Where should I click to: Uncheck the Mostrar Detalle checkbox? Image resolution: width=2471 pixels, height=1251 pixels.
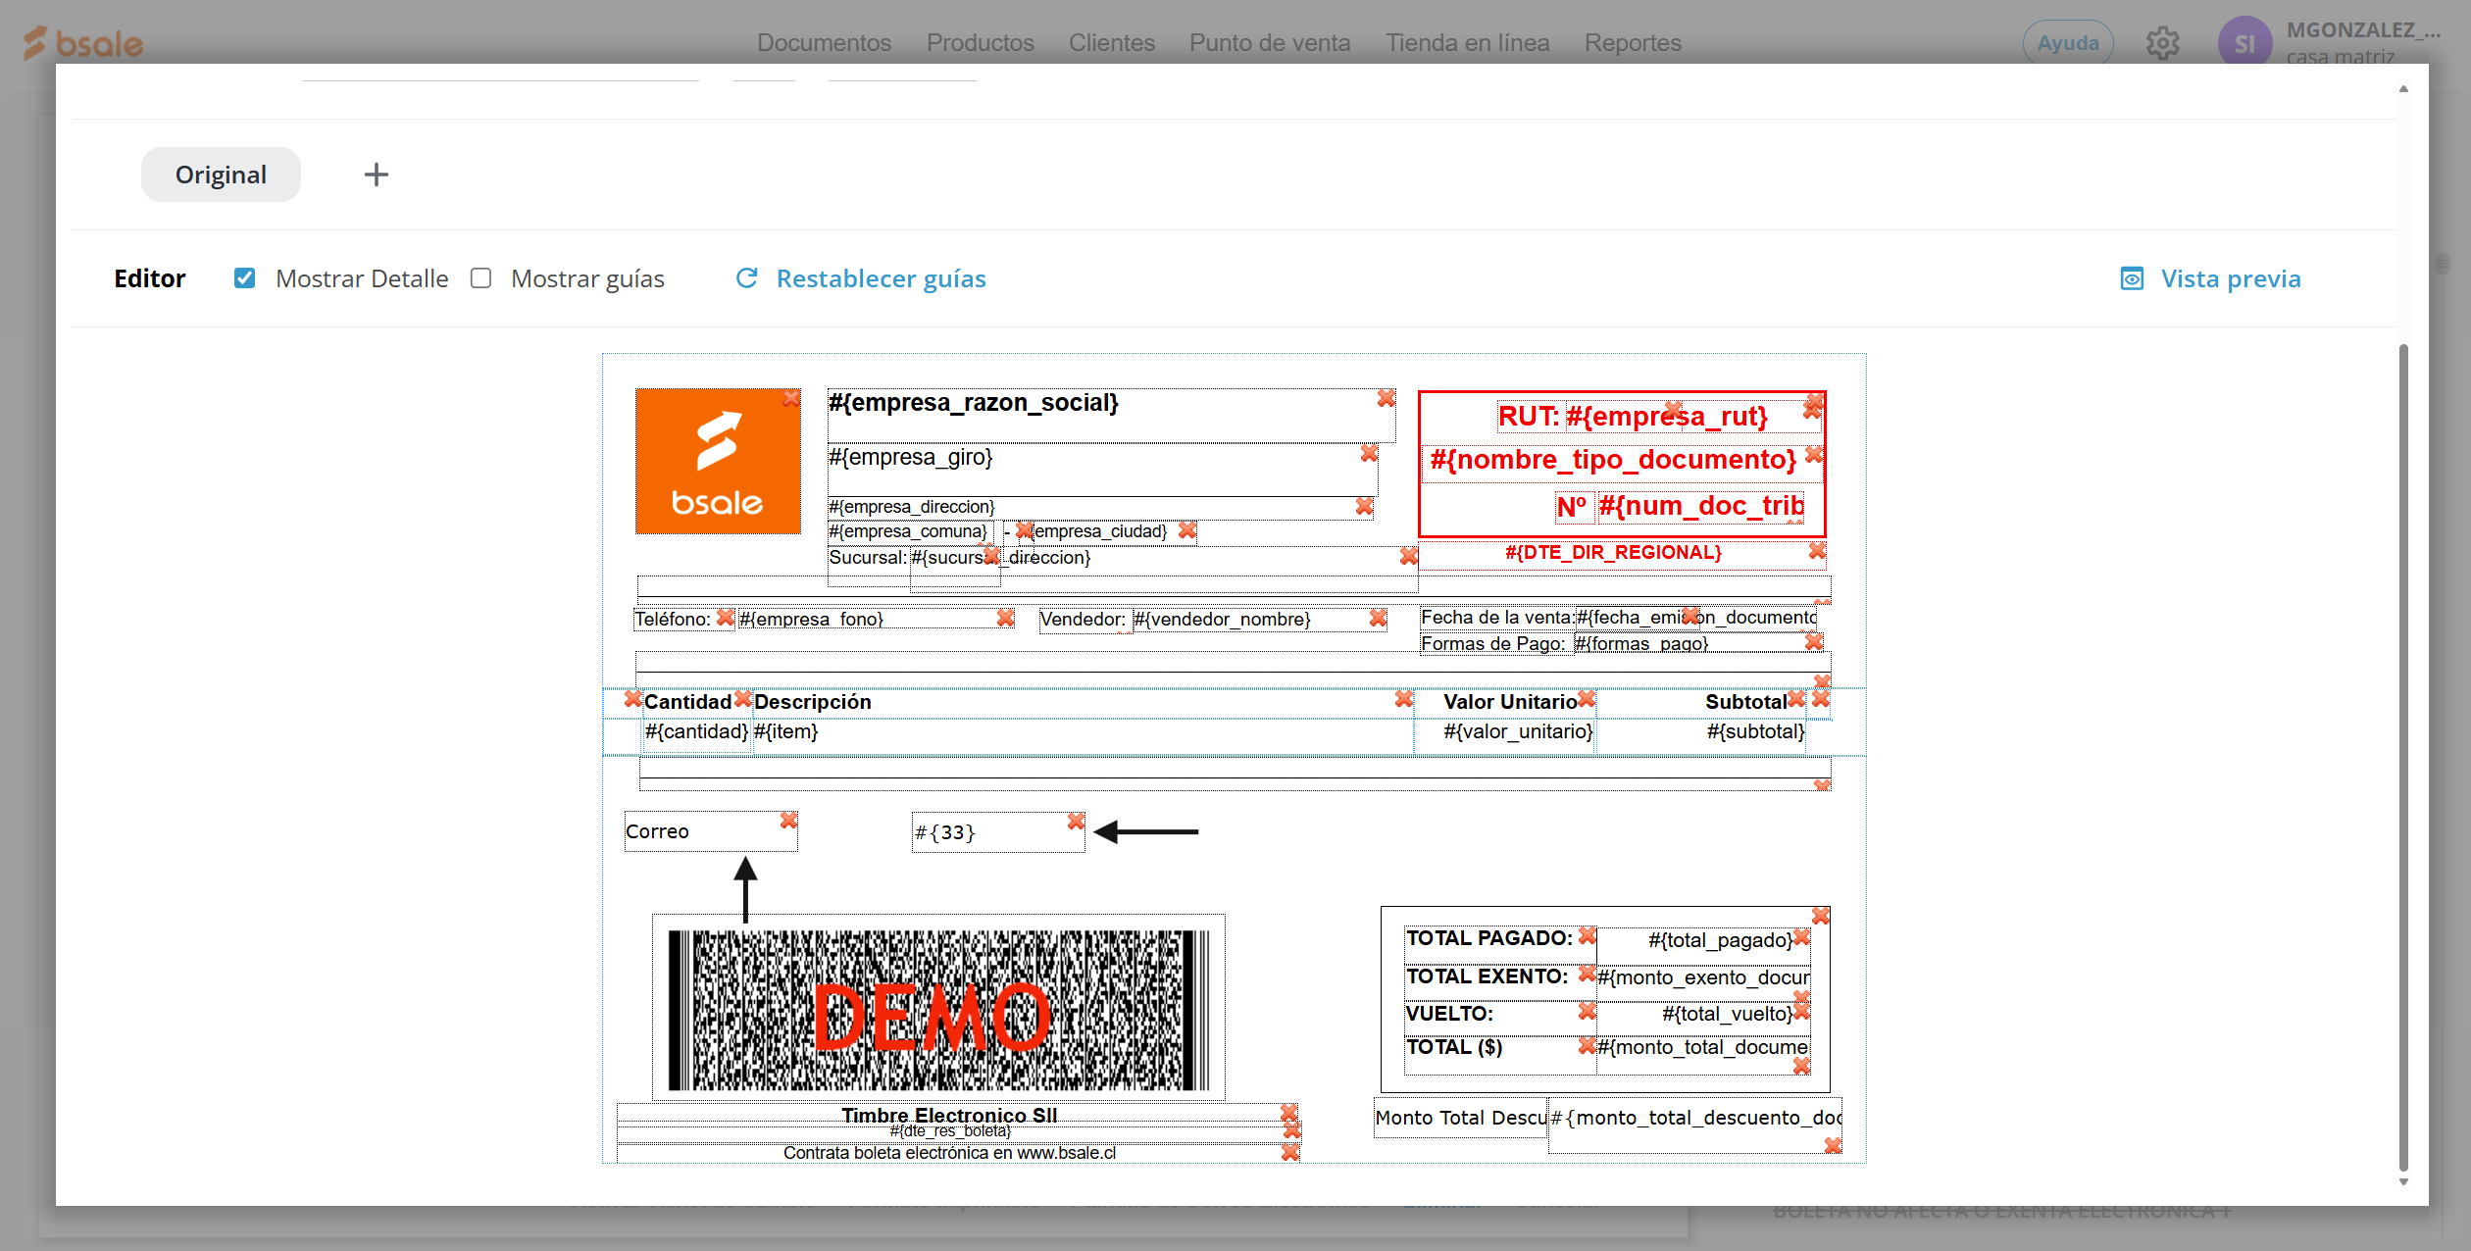point(245,278)
